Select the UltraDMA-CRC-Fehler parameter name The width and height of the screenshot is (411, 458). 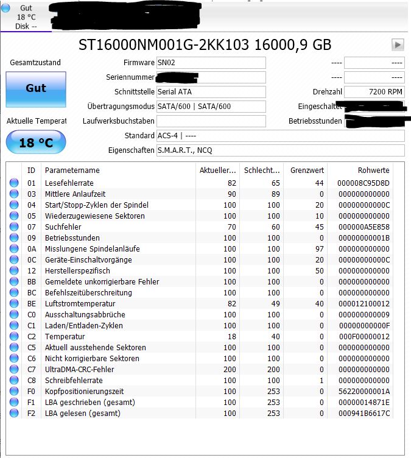point(79,370)
